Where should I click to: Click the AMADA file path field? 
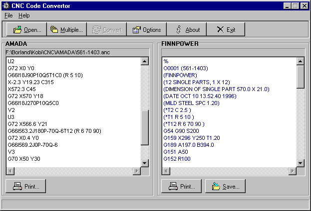(x=77, y=52)
